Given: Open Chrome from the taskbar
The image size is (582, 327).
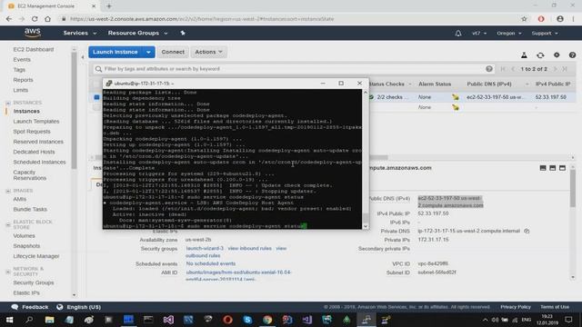Looking at the screenshot, I should click(267, 320).
